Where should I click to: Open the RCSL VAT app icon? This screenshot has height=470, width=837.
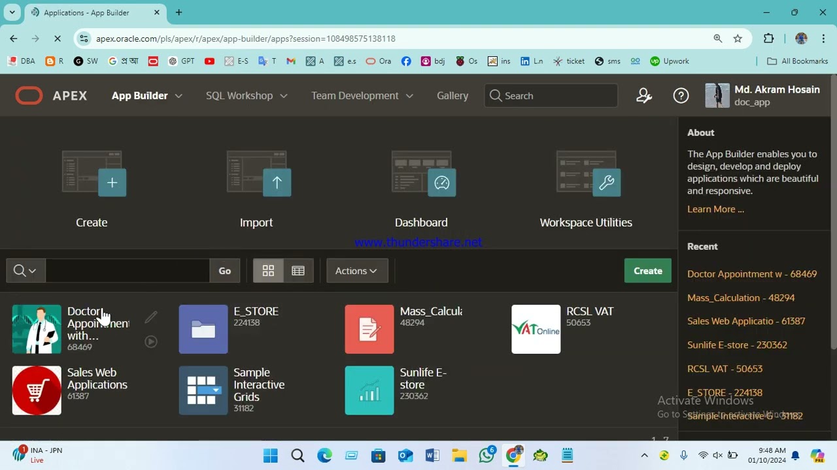pyautogui.click(x=536, y=329)
